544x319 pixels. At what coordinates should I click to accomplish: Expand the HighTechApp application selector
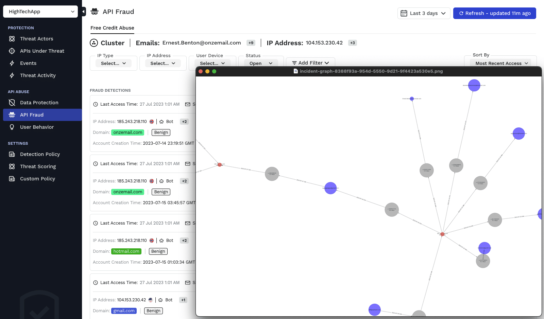pyautogui.click(x=40, y=12)
